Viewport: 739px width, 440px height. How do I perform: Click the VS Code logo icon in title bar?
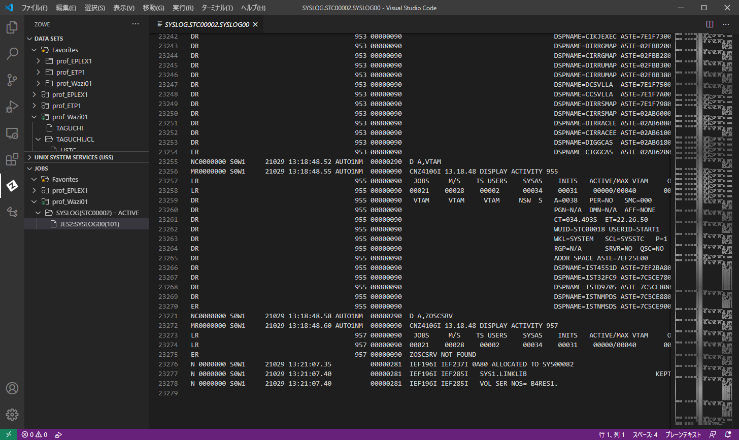9,8
